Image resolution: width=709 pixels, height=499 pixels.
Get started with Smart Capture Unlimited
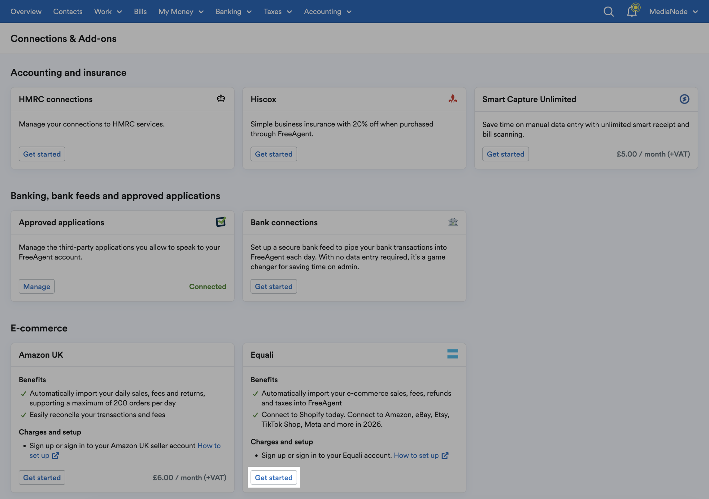[505, 154]
